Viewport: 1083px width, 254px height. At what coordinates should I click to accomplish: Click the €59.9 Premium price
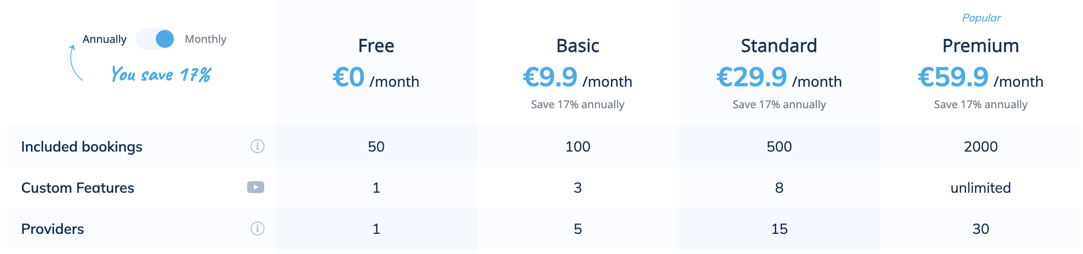(953, 77)
